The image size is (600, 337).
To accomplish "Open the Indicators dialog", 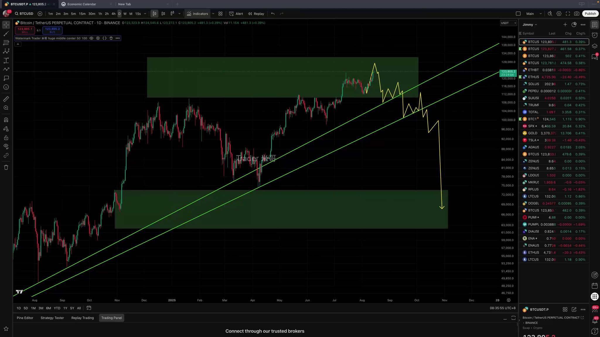I will (x=197, y=14).
